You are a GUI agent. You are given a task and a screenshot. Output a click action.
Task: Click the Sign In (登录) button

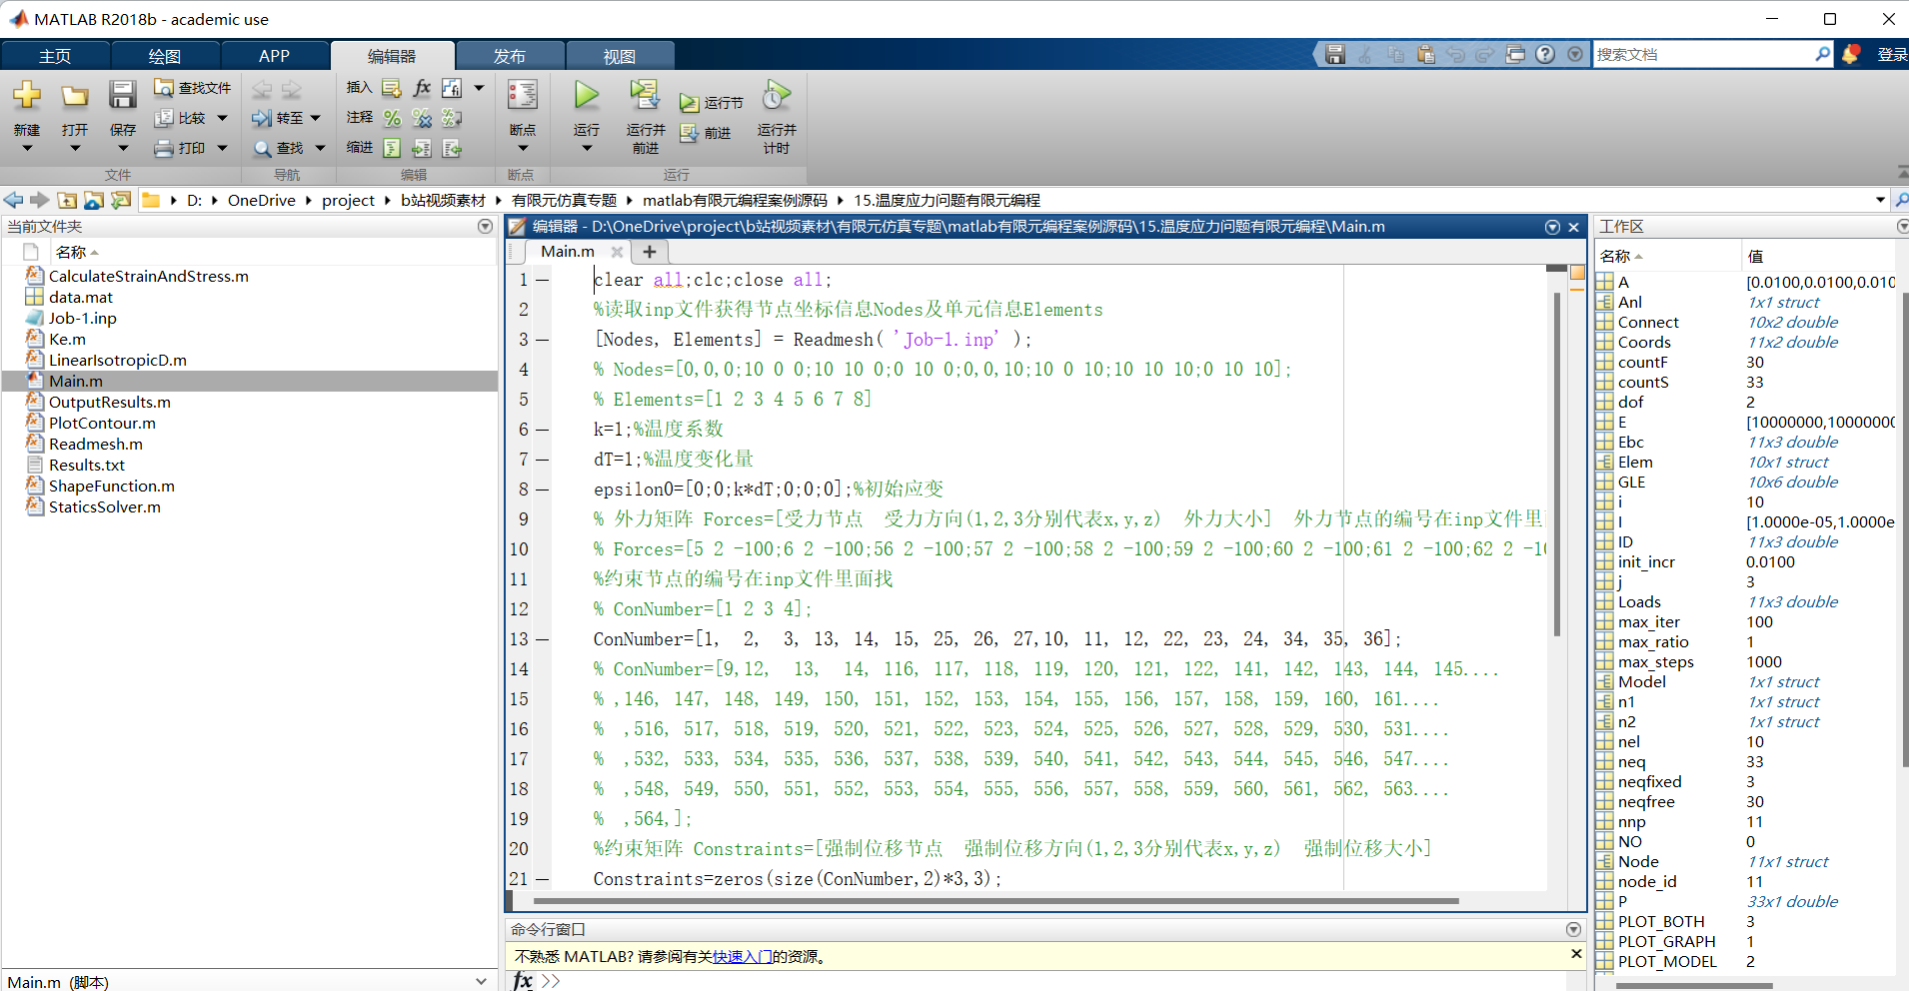(x=1891, y=55)
